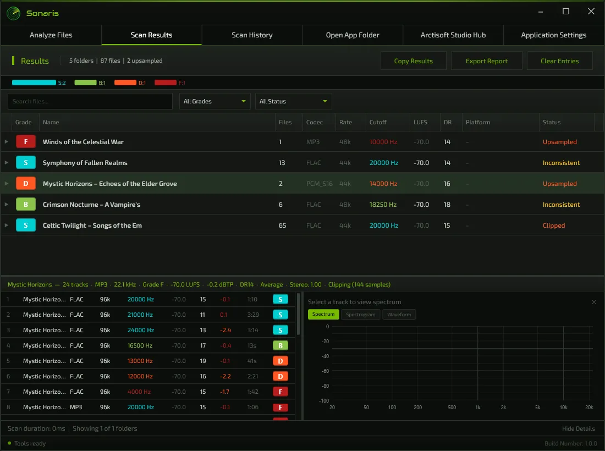Expand the Symphony of Fallen Realms row

[x=7, y=162]
